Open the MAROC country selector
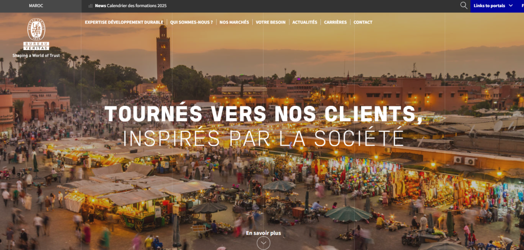 pos(36,6)
